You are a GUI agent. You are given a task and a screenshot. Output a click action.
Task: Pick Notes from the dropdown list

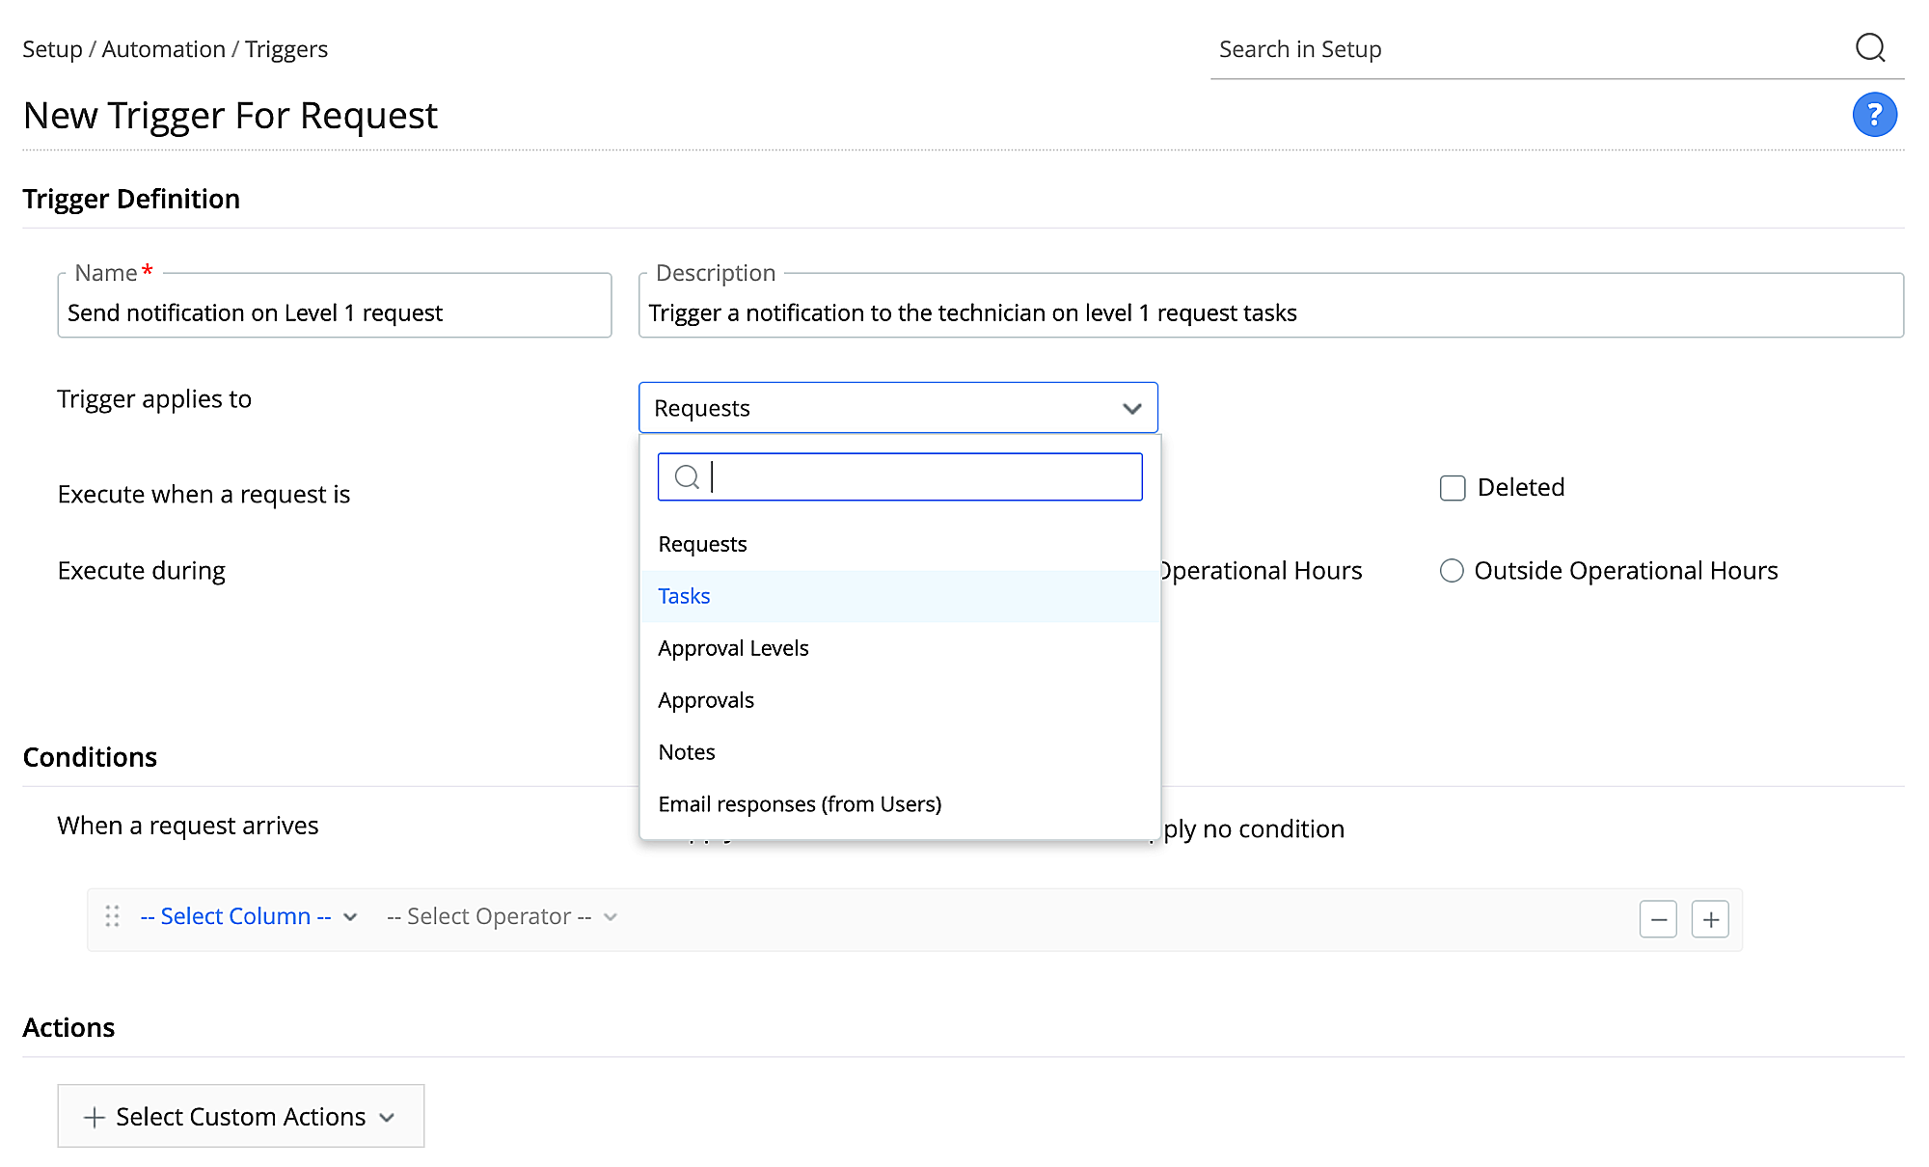[x=687, y=752]
